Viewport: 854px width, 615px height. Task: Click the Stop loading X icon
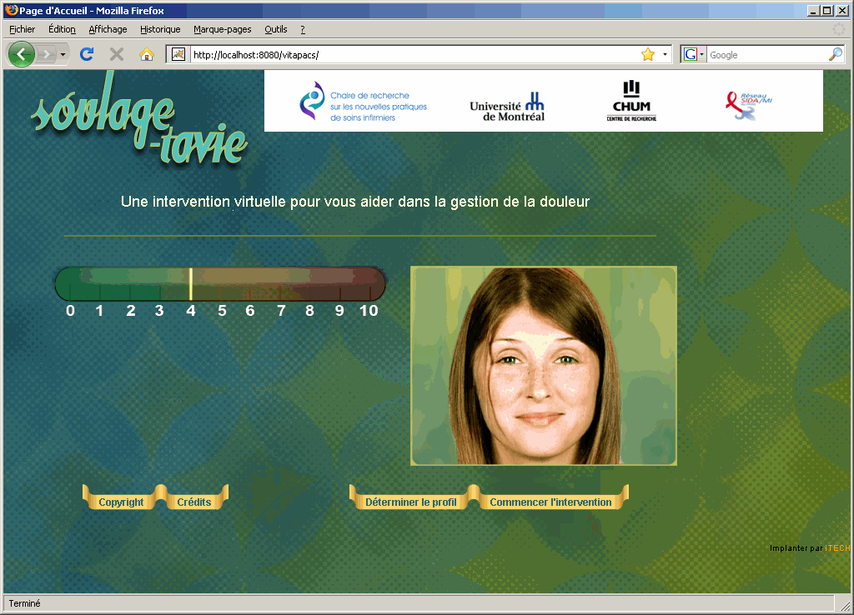pyautogui.click(x=117, y=55)
